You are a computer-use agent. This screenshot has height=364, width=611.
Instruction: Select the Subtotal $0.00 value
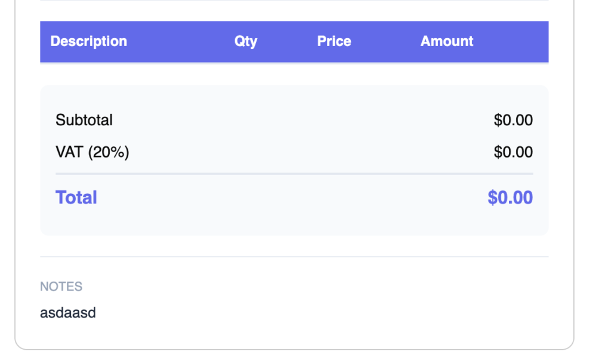pos(513,120)
